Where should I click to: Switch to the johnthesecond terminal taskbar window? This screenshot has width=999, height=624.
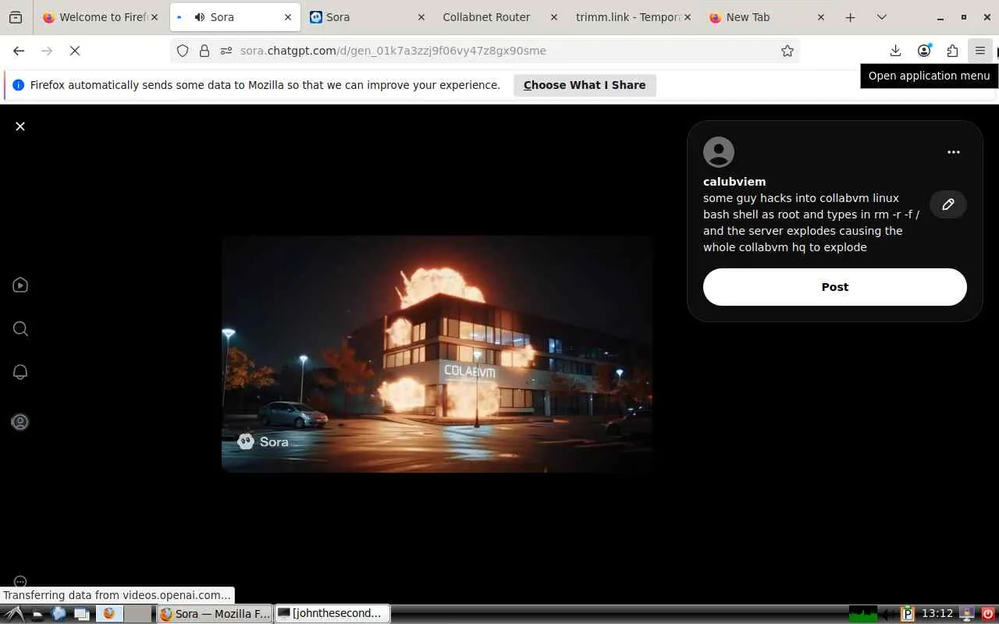332,614
